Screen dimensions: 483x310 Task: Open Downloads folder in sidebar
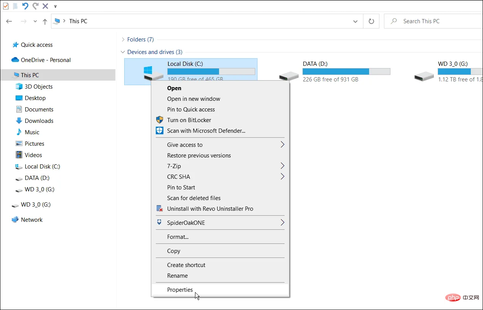(x=39, y=121)
